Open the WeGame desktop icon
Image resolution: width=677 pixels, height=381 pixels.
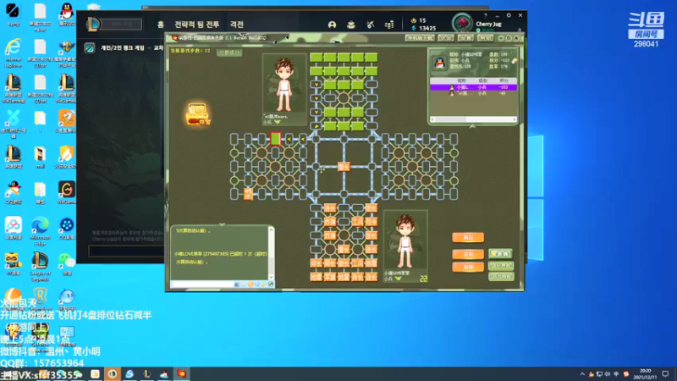tap(67, 192)
